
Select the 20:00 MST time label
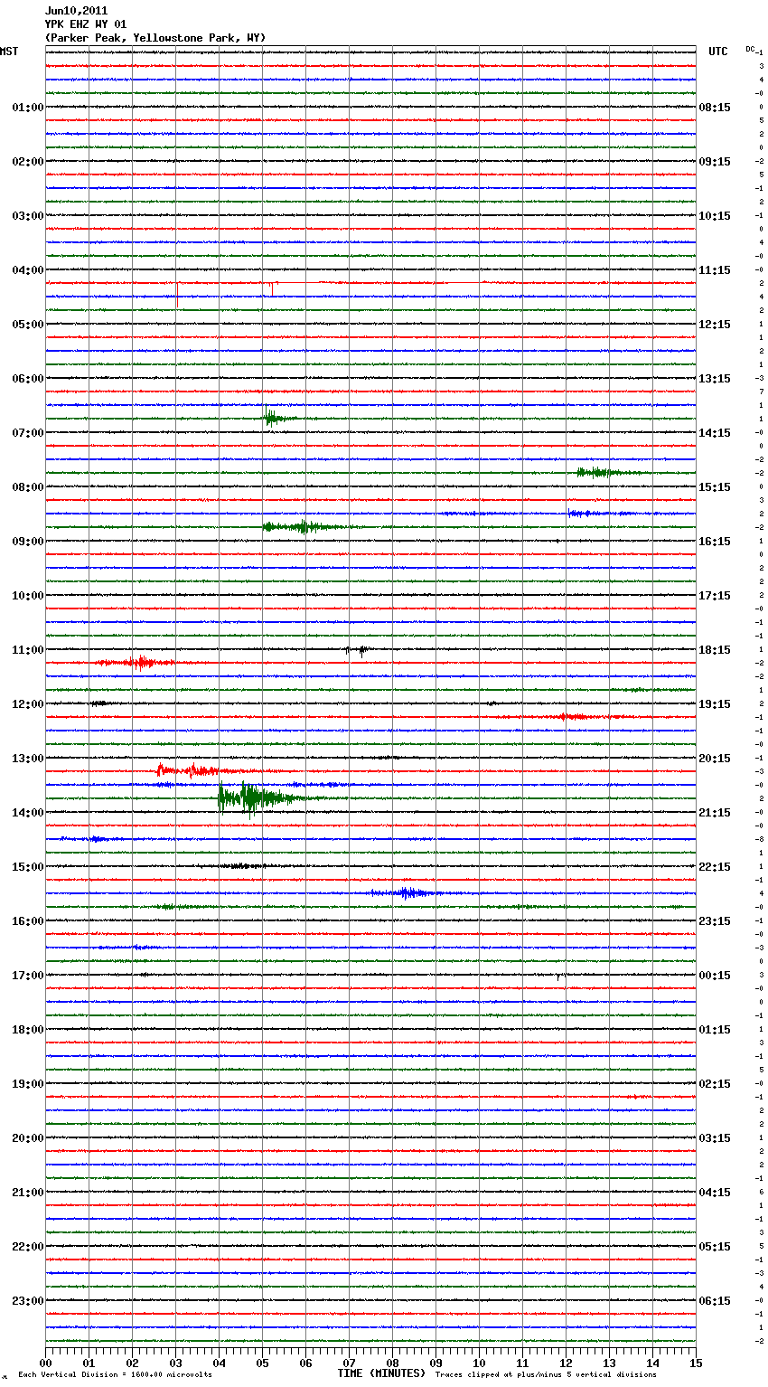[x=28, y=1138]
